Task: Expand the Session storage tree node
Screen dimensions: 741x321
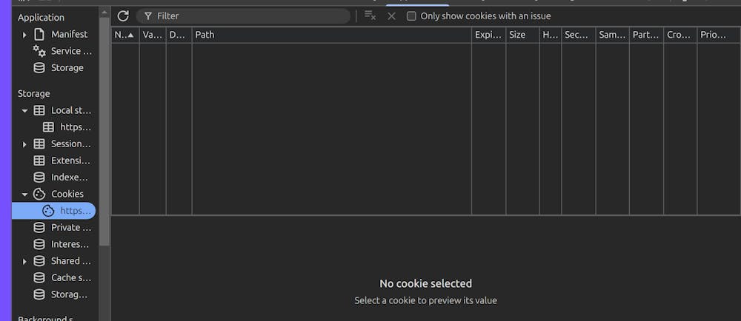Action: [x=24, y=144]
